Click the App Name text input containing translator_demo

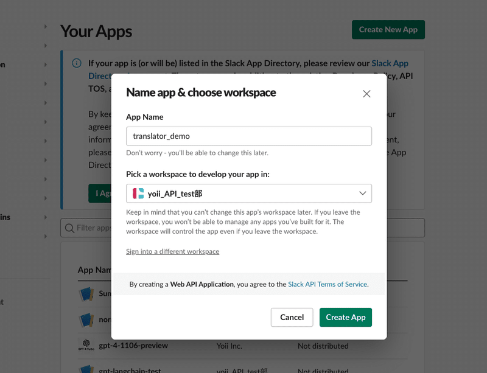(x=248, y=136)
